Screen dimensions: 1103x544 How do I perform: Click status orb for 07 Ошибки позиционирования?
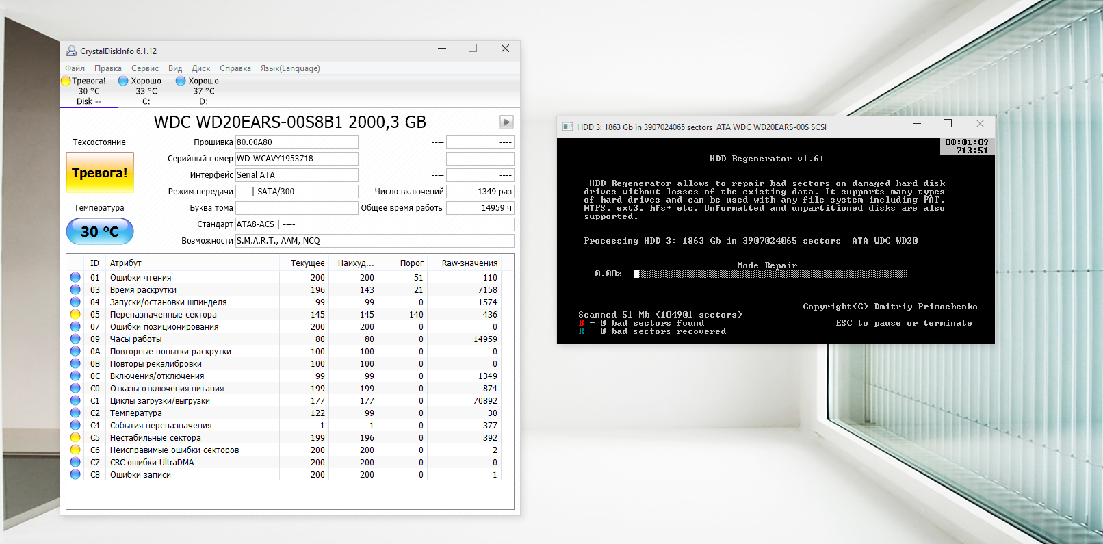pos(75,326)
